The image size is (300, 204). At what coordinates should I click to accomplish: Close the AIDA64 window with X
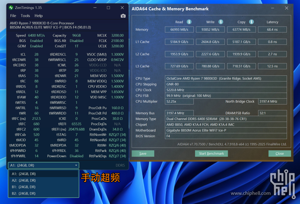coord(287,8)
